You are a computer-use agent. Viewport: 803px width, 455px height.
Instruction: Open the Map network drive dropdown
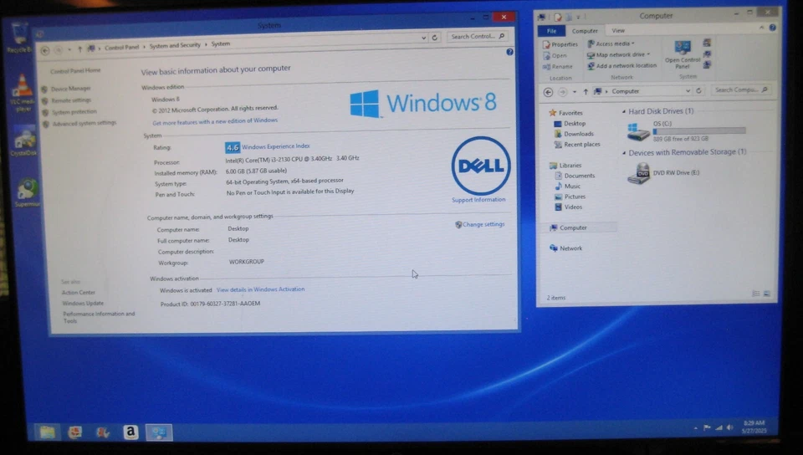pos(618,54)
